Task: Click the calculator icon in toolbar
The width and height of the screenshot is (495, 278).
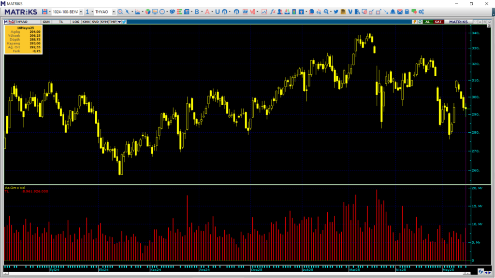Action: tap(407, 12)
